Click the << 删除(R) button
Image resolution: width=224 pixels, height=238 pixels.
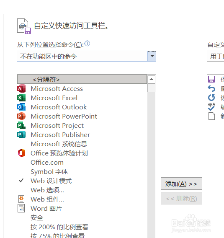pyautogui.click(x=181, y=198)
